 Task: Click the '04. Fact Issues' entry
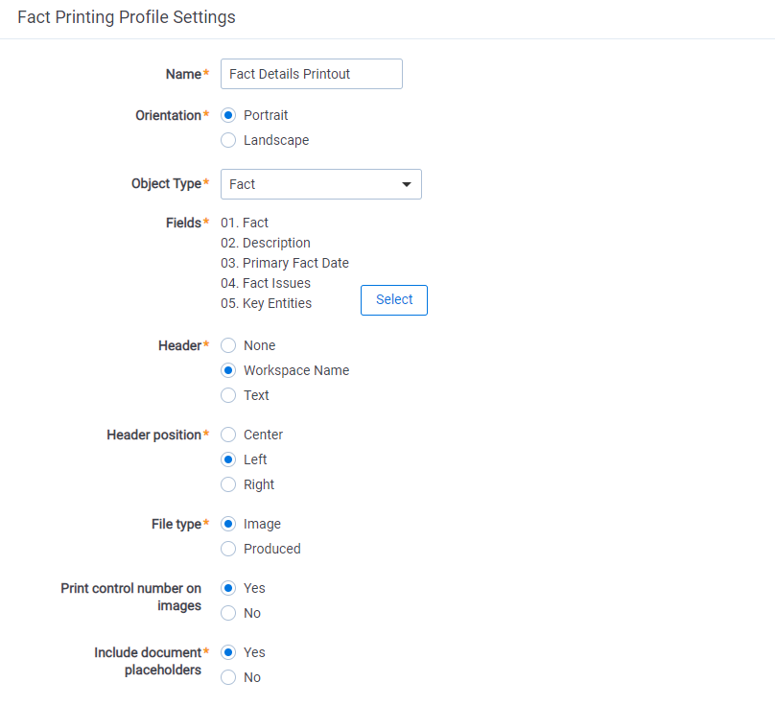[x=266, y=283]
